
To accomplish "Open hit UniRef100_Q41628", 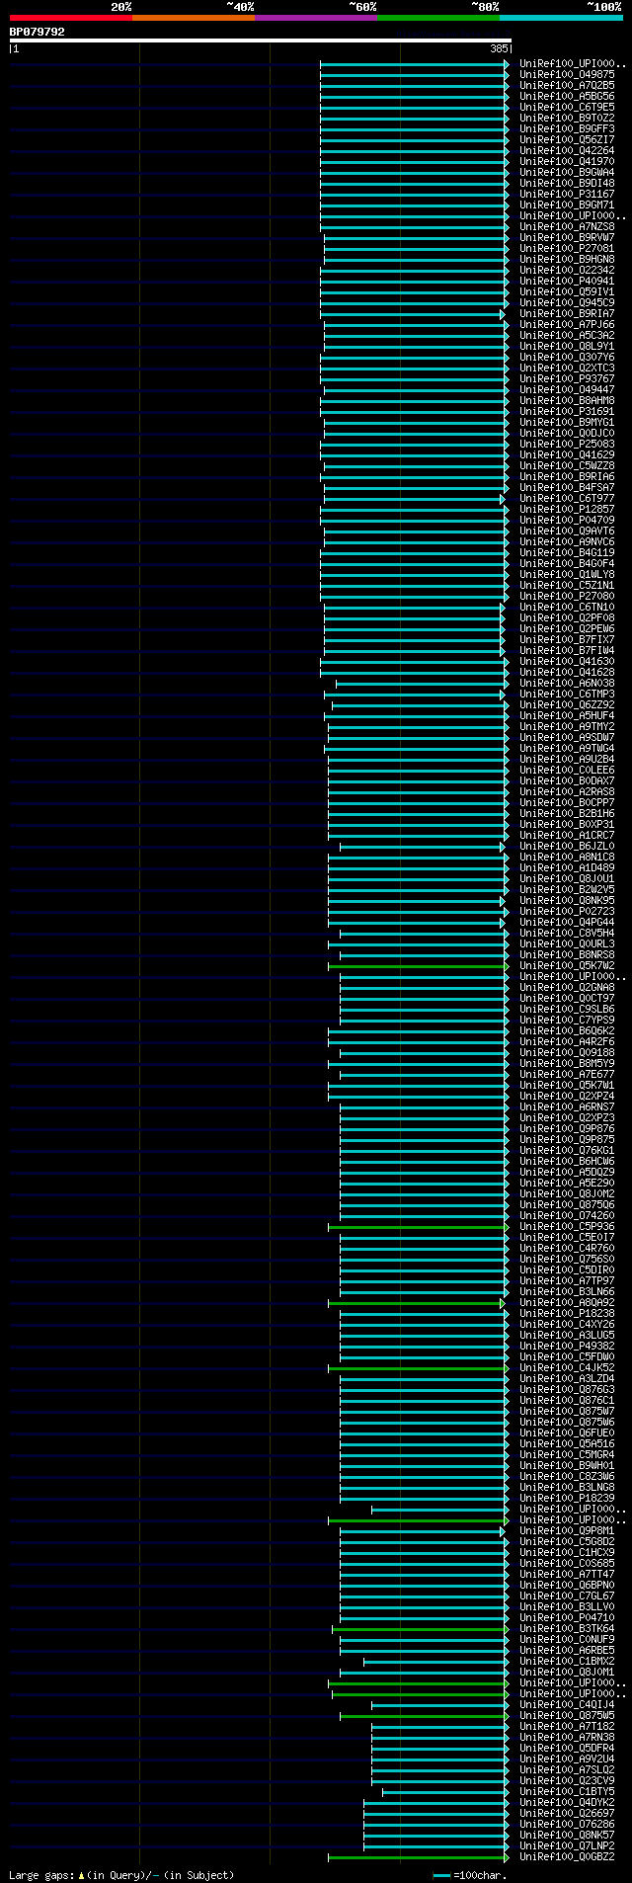I will point(567,672).
